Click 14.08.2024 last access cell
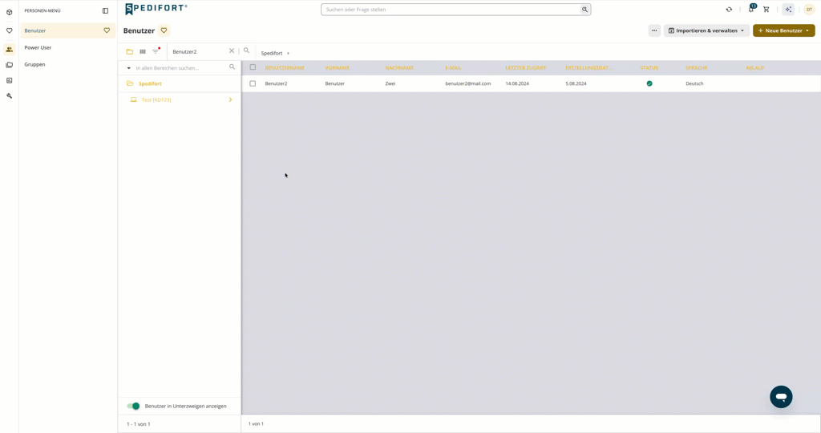 (x=517, y=83)
